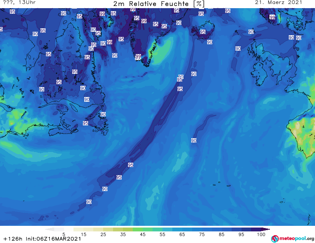Click the title '2m Relative Feuchte [%]'
The image size is (315, 243).
(159, 4)
